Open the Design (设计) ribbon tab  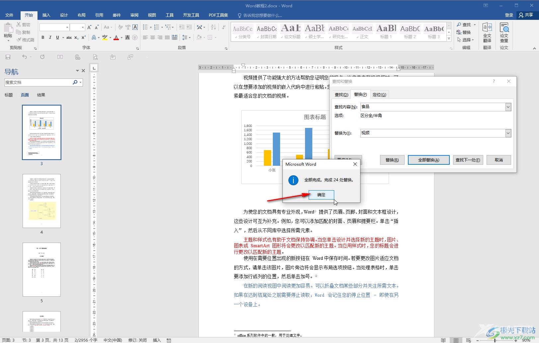[64, 15]
